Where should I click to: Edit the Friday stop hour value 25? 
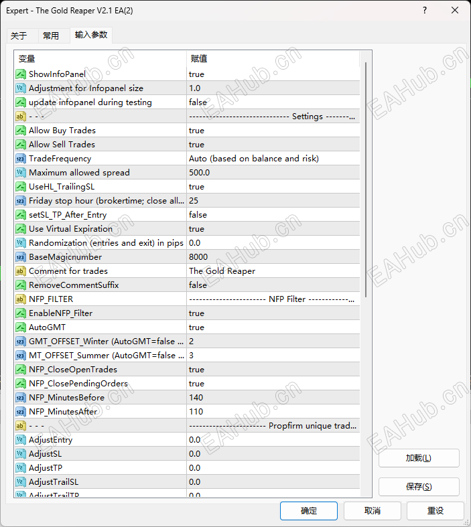(x=273, y=201)
